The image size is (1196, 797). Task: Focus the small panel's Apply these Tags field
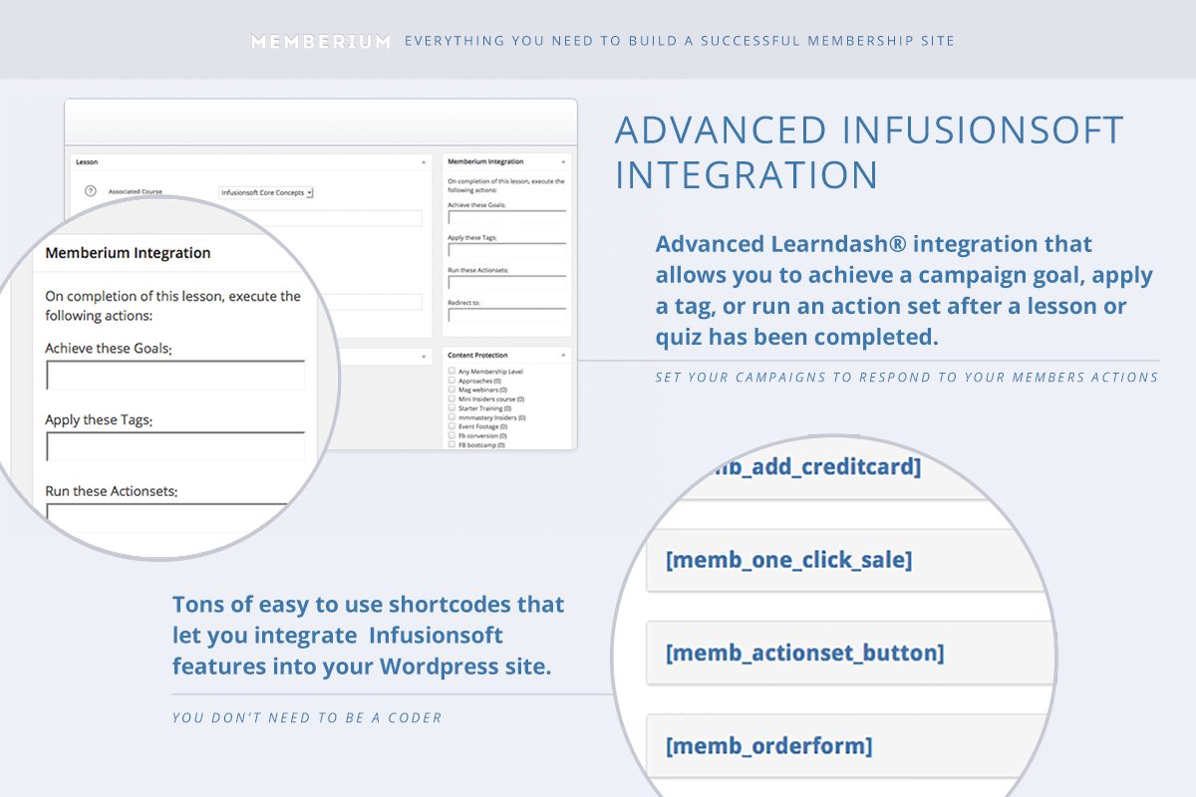[506, 251]
